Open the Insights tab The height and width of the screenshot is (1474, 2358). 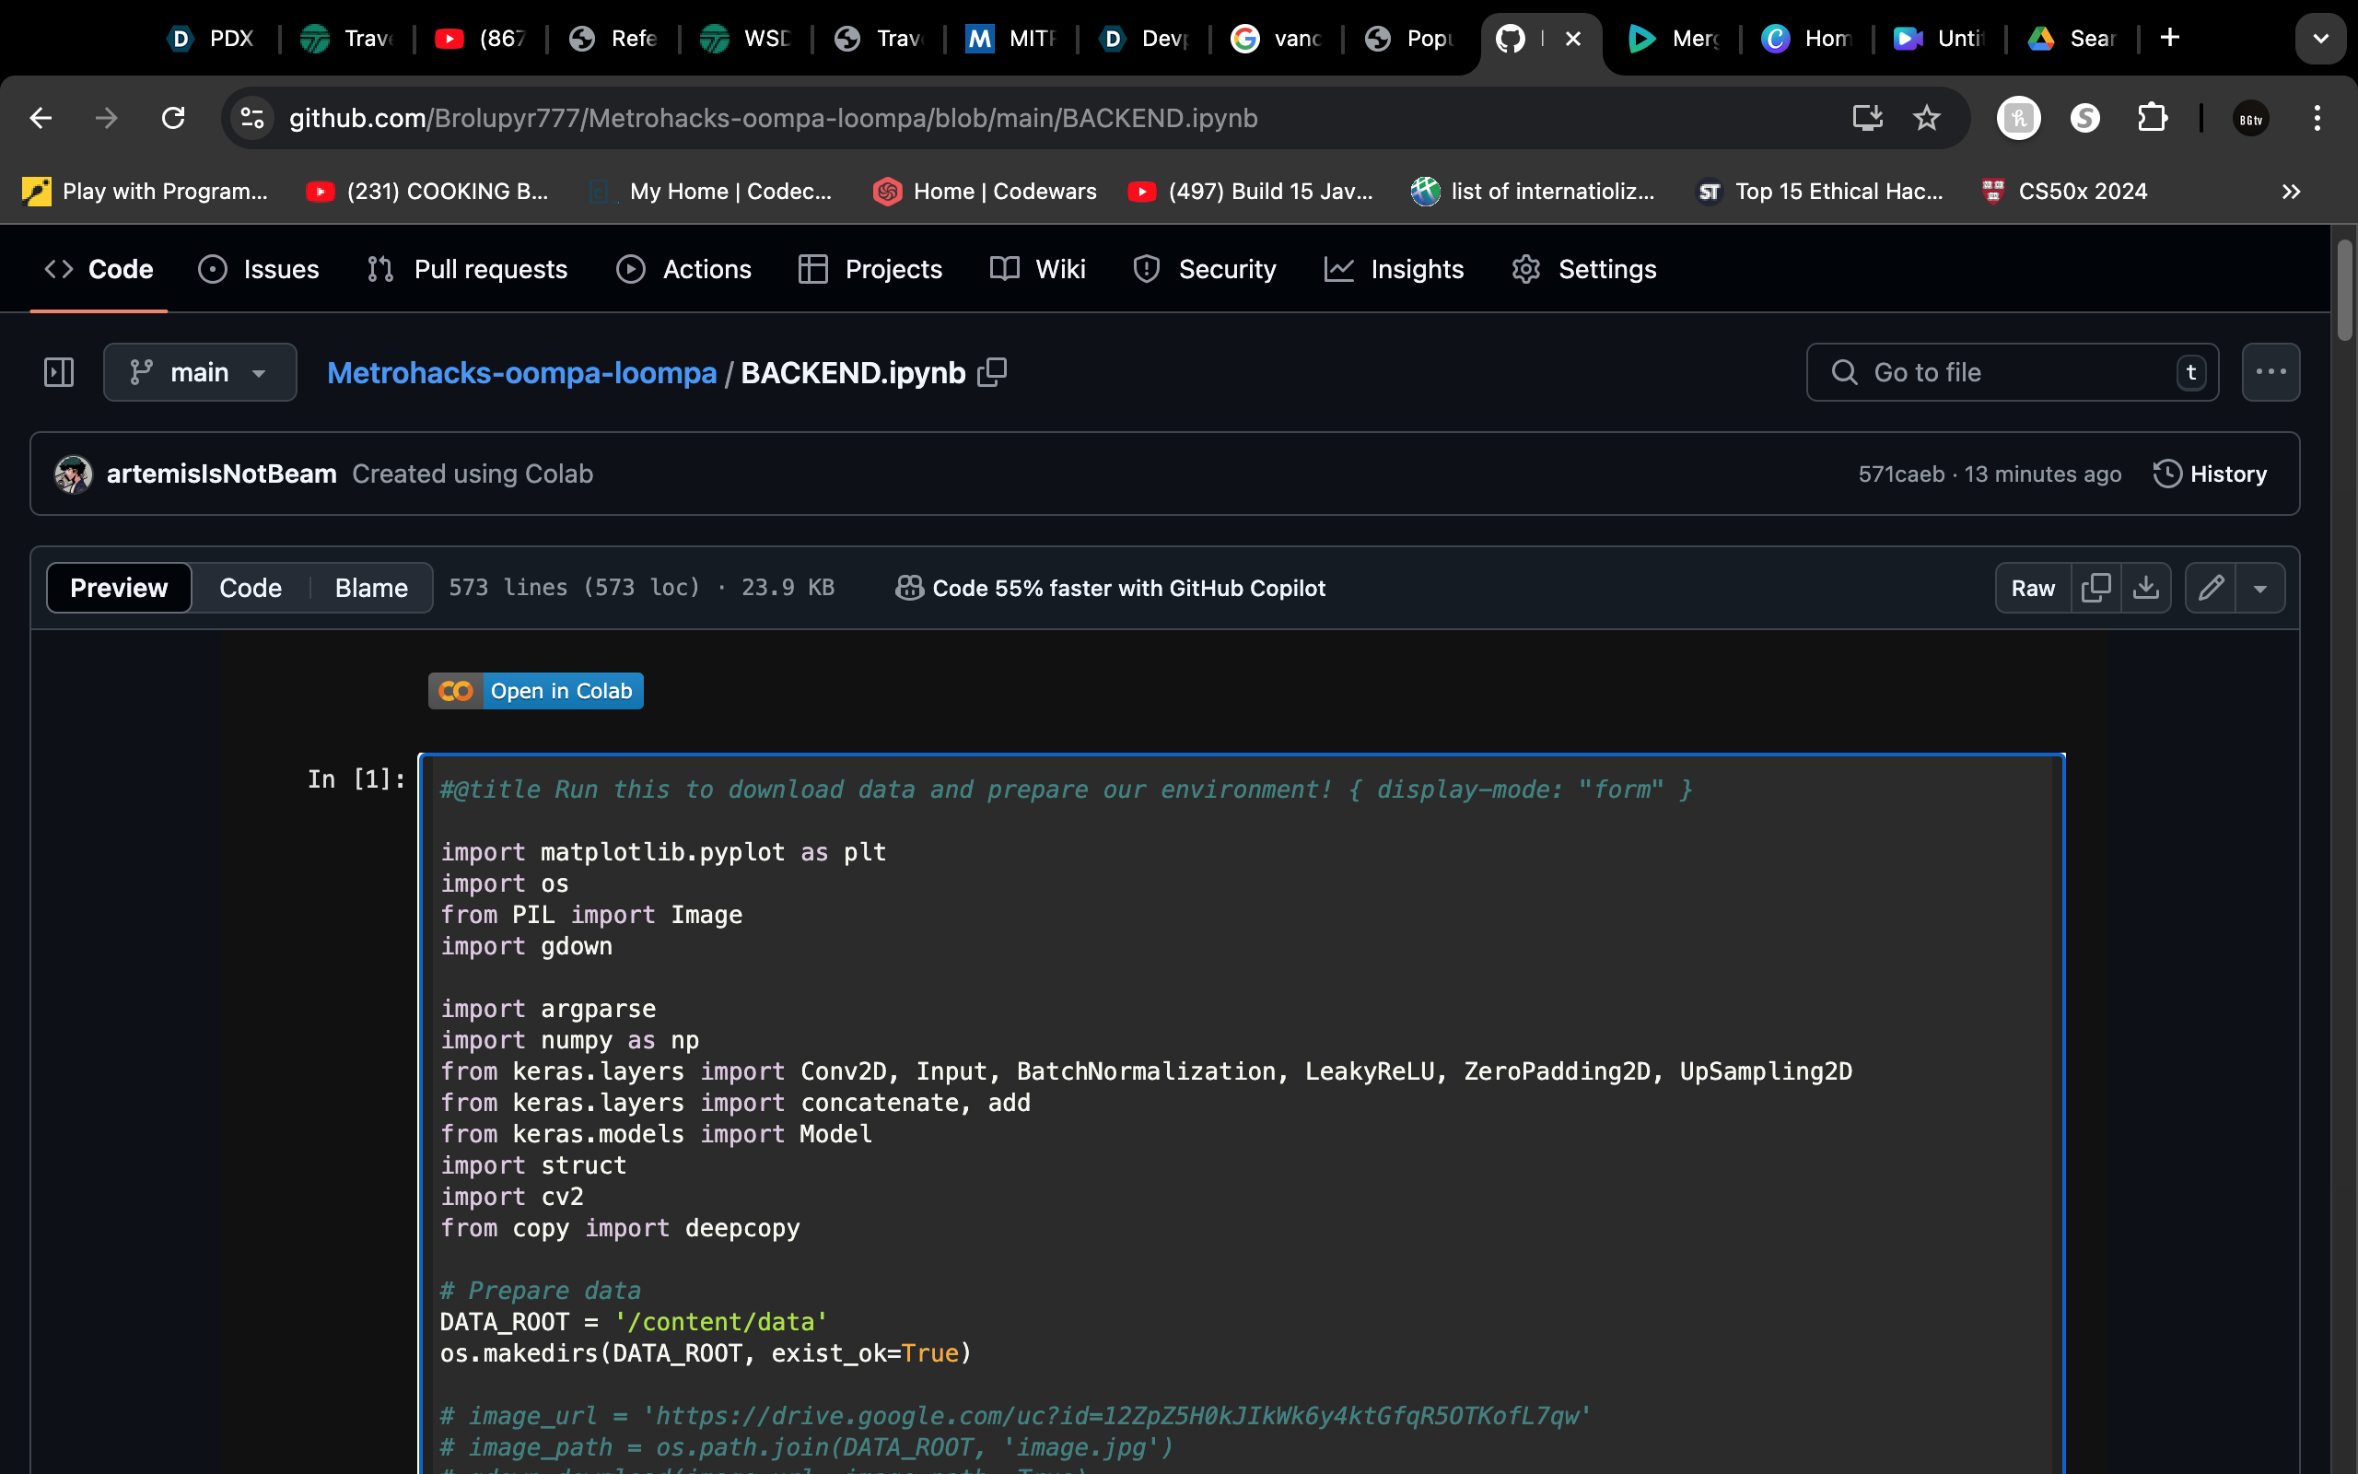(1395, 269)
